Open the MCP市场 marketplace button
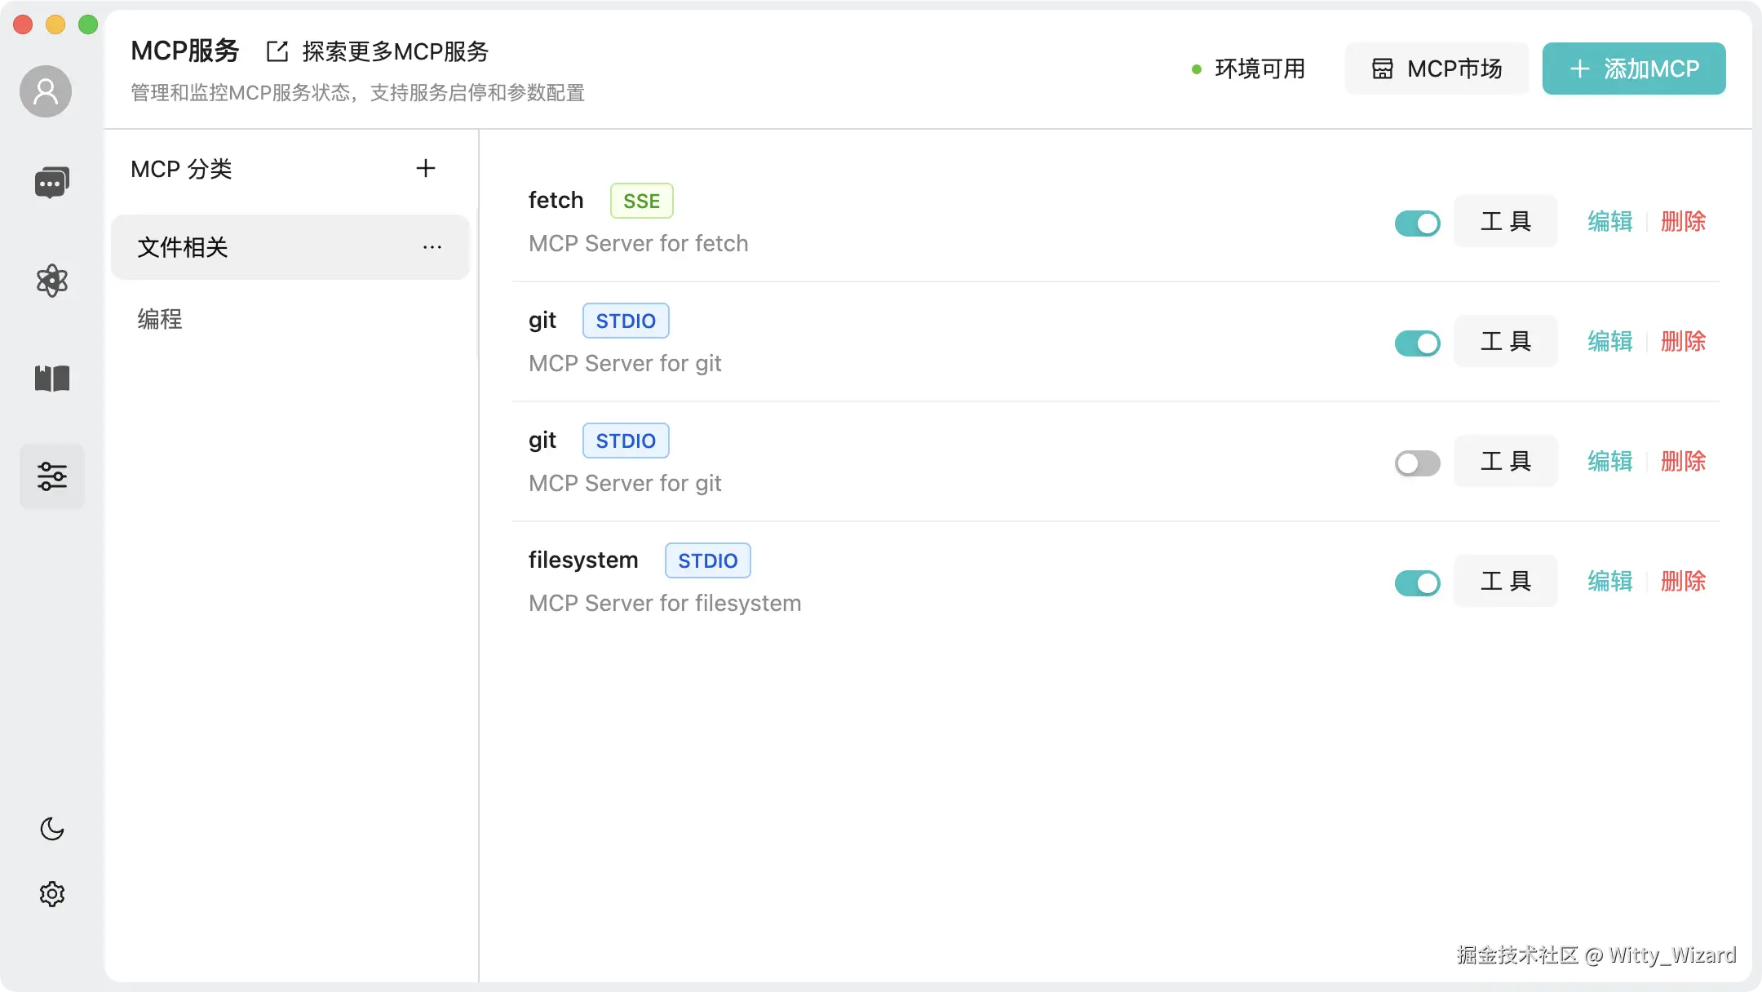Screen dimensions: 1762x992 click(x=1437, y=69)
